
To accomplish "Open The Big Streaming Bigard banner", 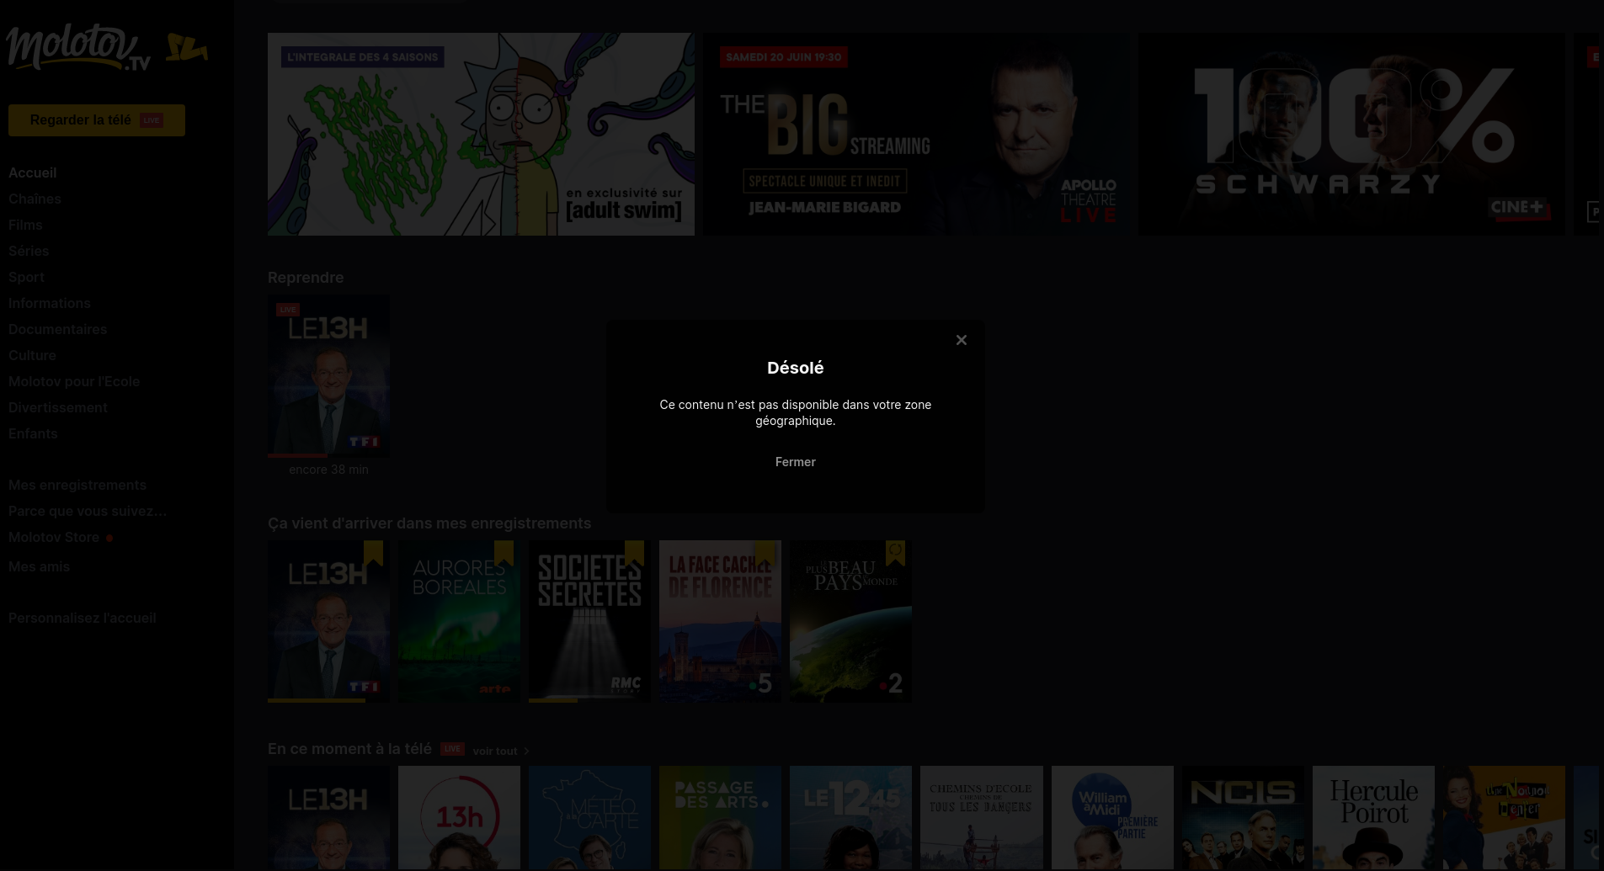I will [x=916, y=134].
